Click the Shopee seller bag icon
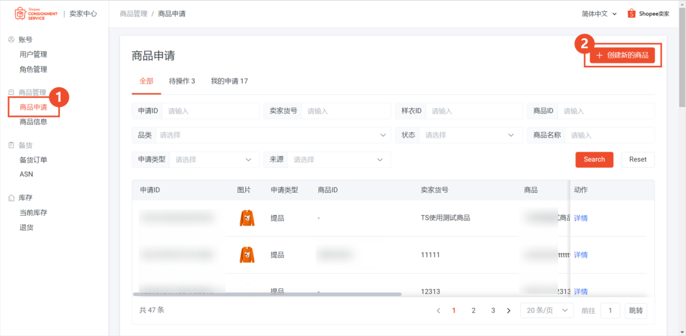Screen dimensions: 686x336 tap(631, 13)
